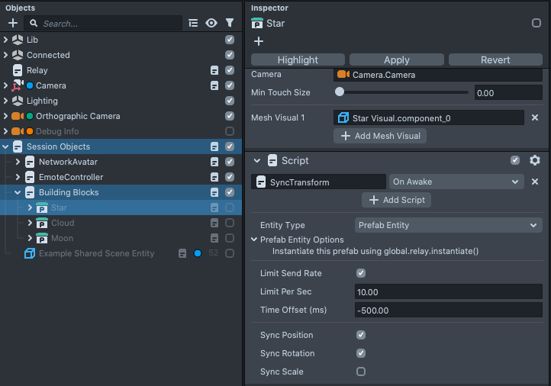Toggle the hierarchy list view icon
This screenshot has height=386, width=551.
coord(193,24)
